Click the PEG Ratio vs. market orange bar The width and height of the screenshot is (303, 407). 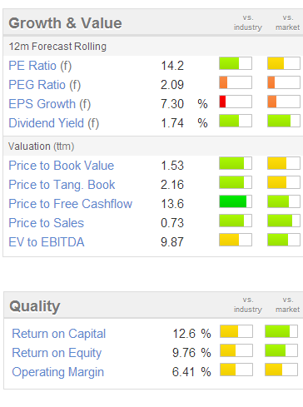tap(284, 82)
